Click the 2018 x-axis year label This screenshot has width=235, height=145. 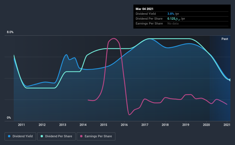[x=165, y=125]
